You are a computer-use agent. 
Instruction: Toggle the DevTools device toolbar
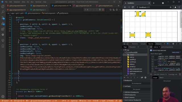click(x=128, y=44)
